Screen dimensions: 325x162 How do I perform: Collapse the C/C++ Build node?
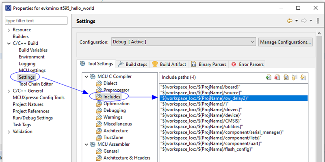point(9,43)
